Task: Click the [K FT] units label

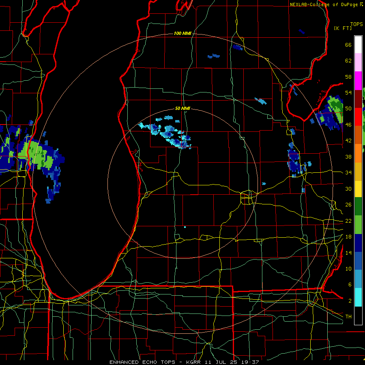Action: [343, 28]
